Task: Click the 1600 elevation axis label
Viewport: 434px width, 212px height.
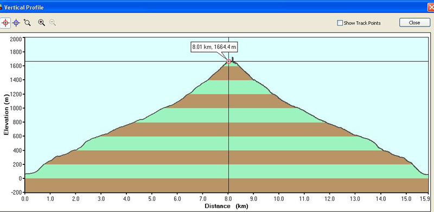Action: [16, 66]
